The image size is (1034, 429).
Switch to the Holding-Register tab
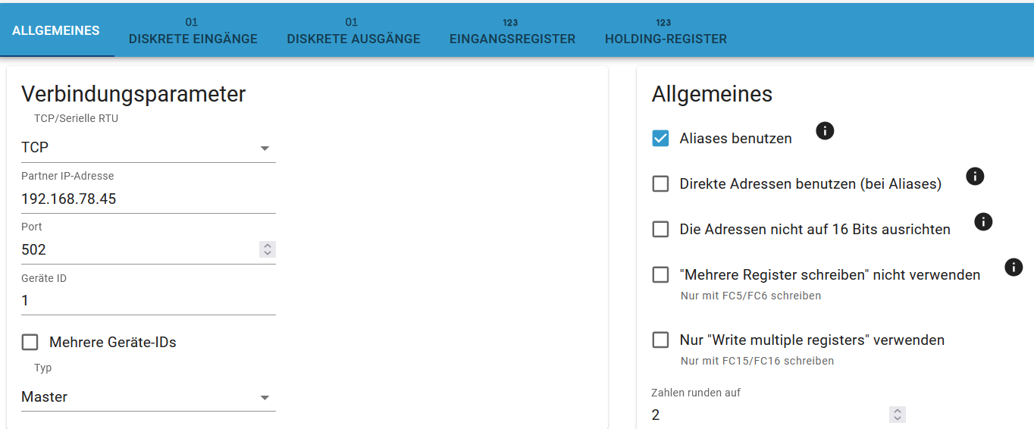pos(666,39)
